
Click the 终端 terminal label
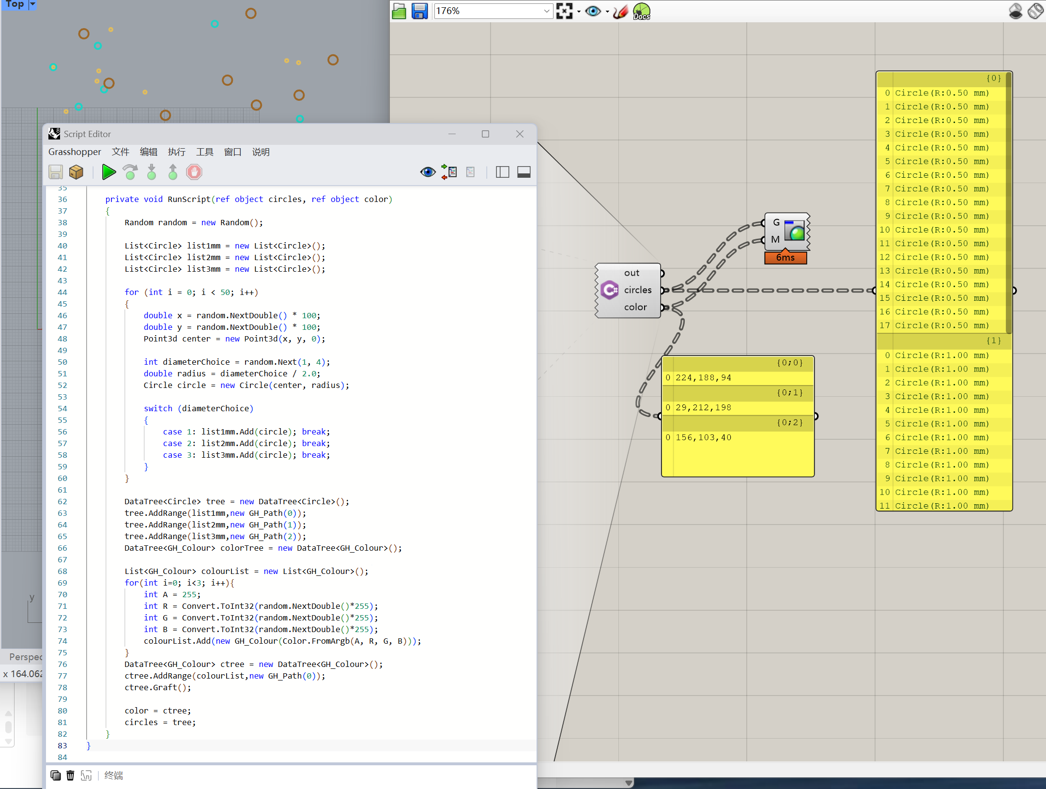[x=114, y=775]
